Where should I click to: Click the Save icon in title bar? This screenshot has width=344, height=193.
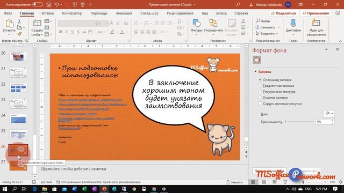pyautogui.click(x=49, y=5)
